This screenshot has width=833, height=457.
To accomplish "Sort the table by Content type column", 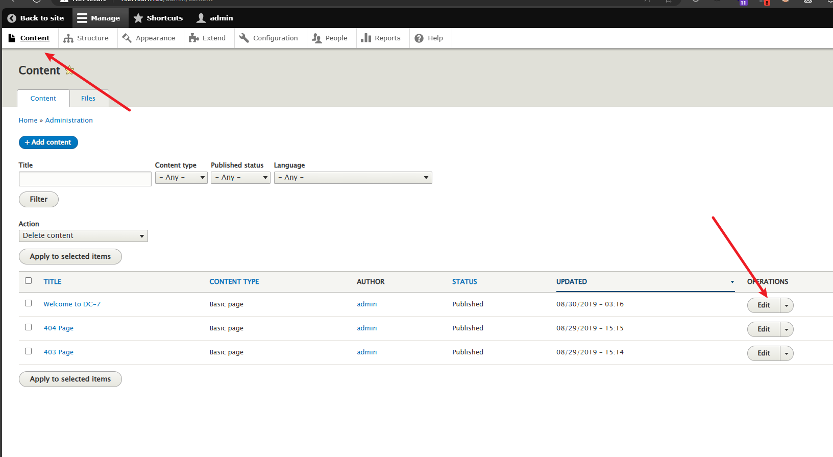I will click(x=234, y=281).
